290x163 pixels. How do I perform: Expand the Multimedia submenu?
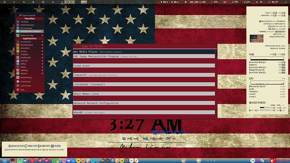pyautogui.click(x=29, y=58)
